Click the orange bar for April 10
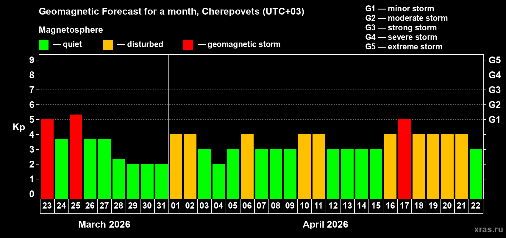 (304, 166)
